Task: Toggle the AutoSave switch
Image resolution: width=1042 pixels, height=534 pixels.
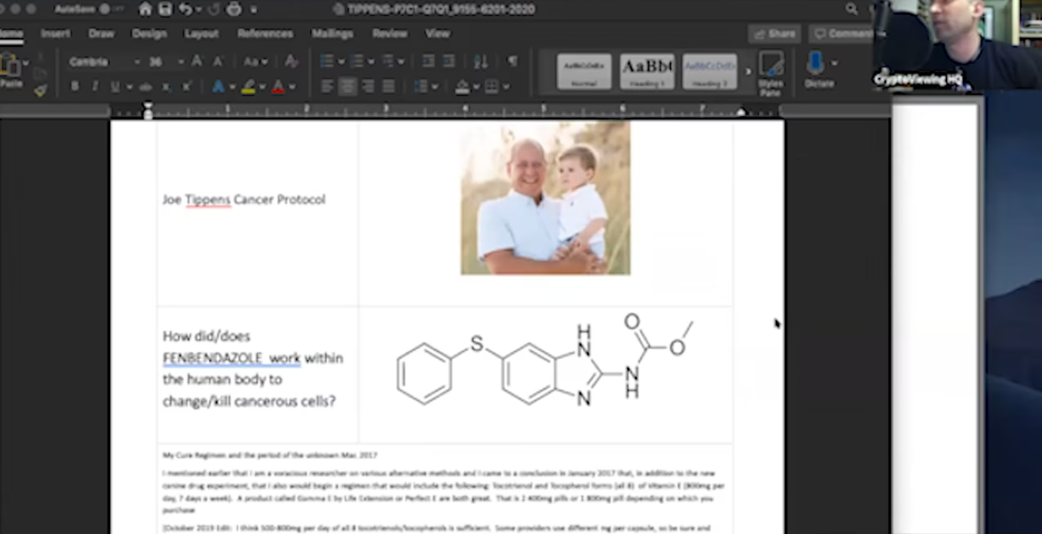Action: (105, 9)
